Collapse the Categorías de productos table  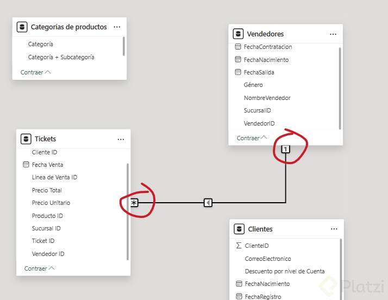click(35, 72)
